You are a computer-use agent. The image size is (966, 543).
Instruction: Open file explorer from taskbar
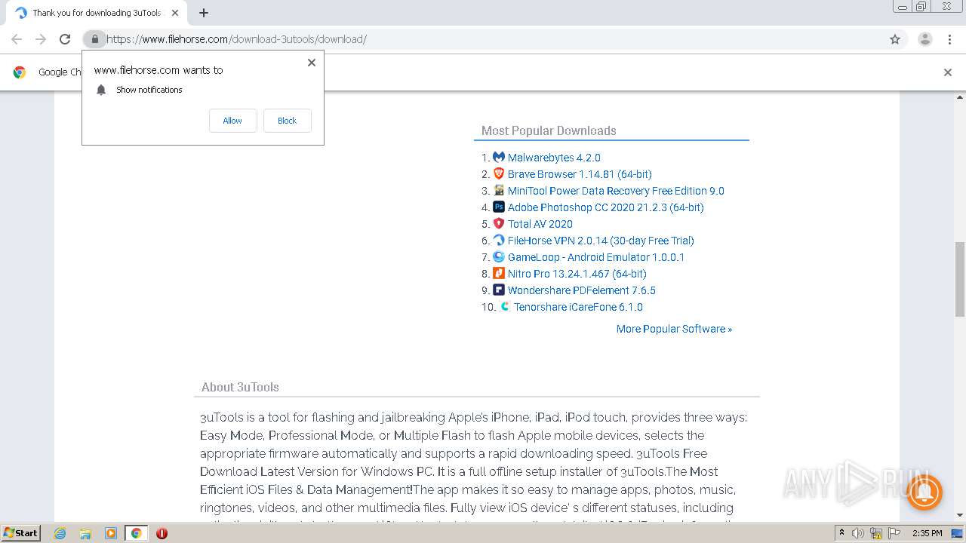point(85,533)
